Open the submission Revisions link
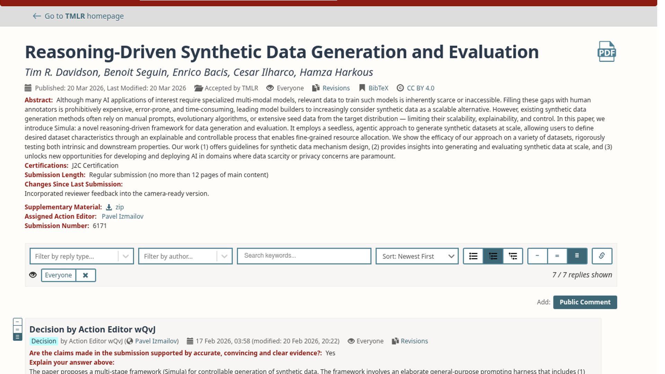Screen dimensions: 665x374 336,88
